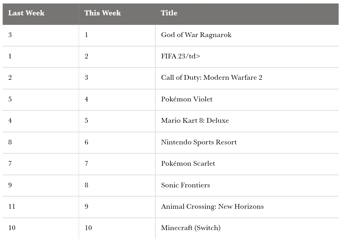Click this week rank 6 for Nintendo Sports
This screenshot has width=339, height=247.
(x=87, y=142)
